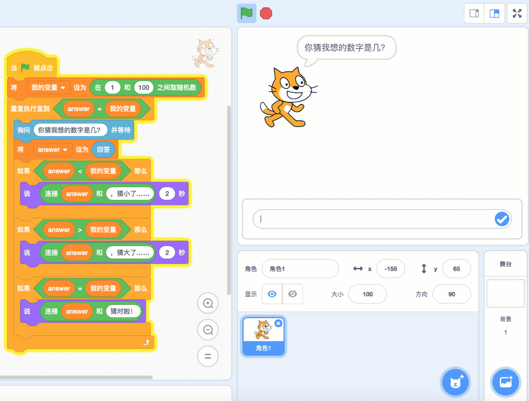Click the 重复执行直到 loop block label
The height and width of the screenshot is (401, 529).
pos(30,109)
